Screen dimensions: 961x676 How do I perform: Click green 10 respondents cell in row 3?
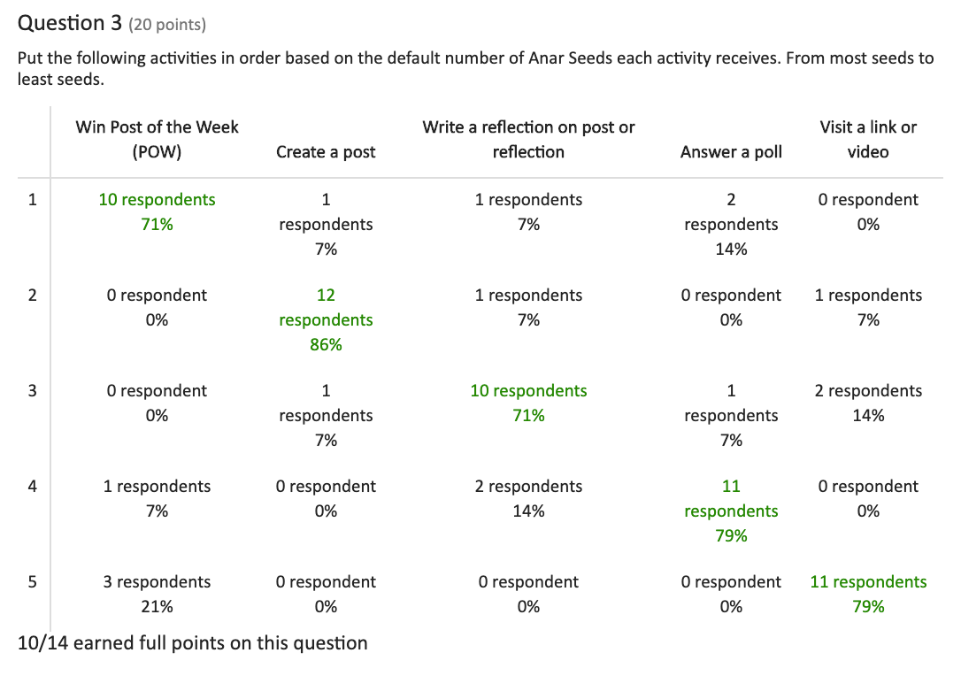point(528,403)
